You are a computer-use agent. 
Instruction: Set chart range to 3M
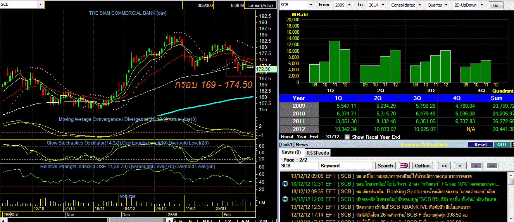(264, 220)
